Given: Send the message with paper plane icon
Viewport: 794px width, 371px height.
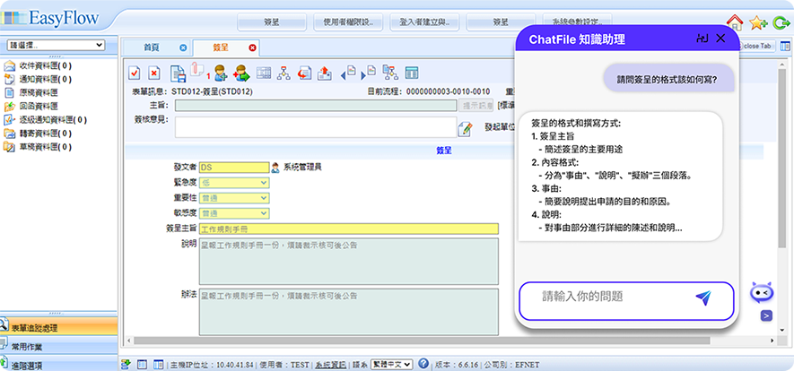Looking at the screenshot, I should 702,297.
